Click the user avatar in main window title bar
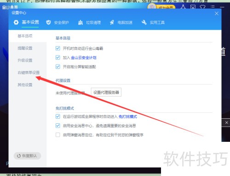 coord(152,7)
